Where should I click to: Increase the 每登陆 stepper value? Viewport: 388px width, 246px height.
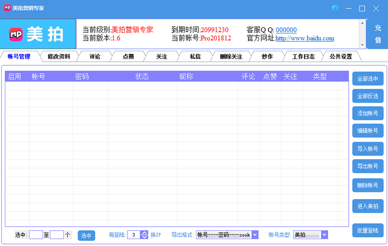(x=144, y=232)
